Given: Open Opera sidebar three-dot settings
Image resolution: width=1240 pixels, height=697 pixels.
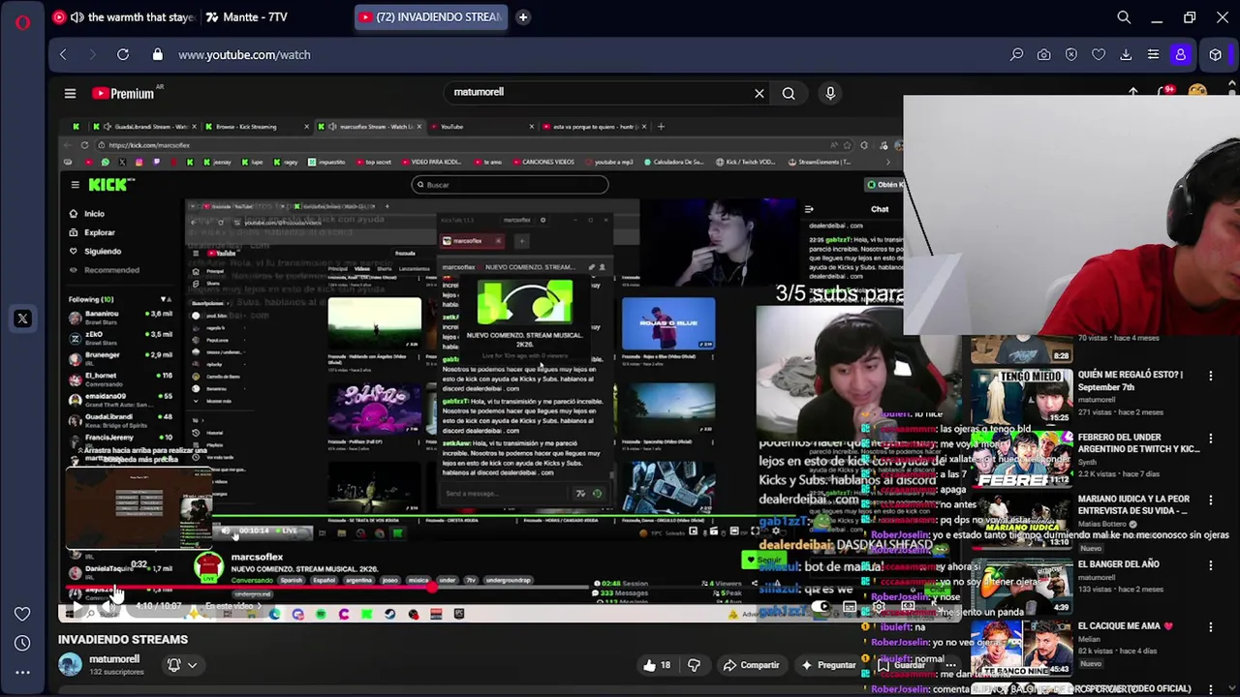Looking at the screenshot, I should click(x=22, y=672).
